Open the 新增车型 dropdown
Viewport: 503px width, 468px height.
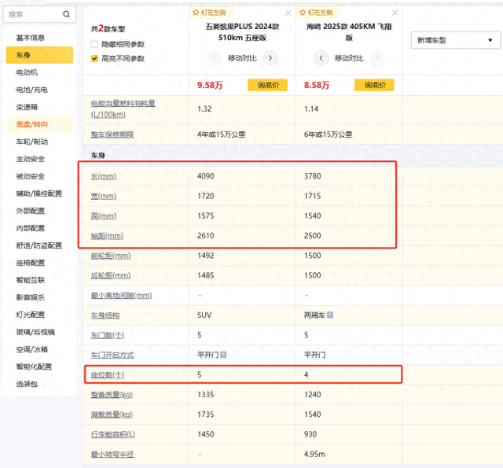[x=456, y=40]
